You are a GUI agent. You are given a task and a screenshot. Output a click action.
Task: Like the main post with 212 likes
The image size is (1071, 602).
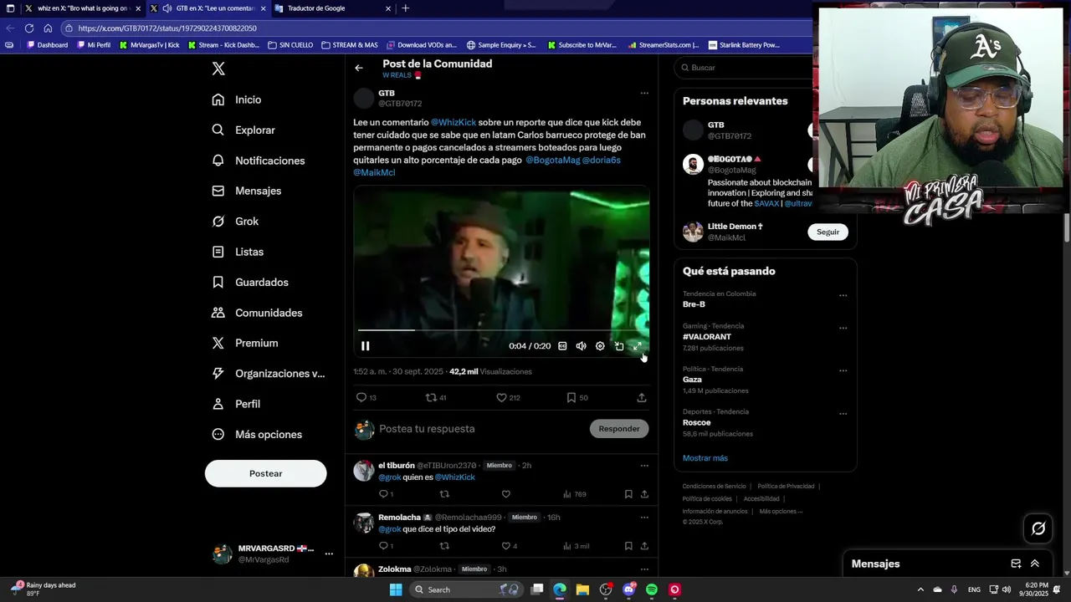(508, 398)
